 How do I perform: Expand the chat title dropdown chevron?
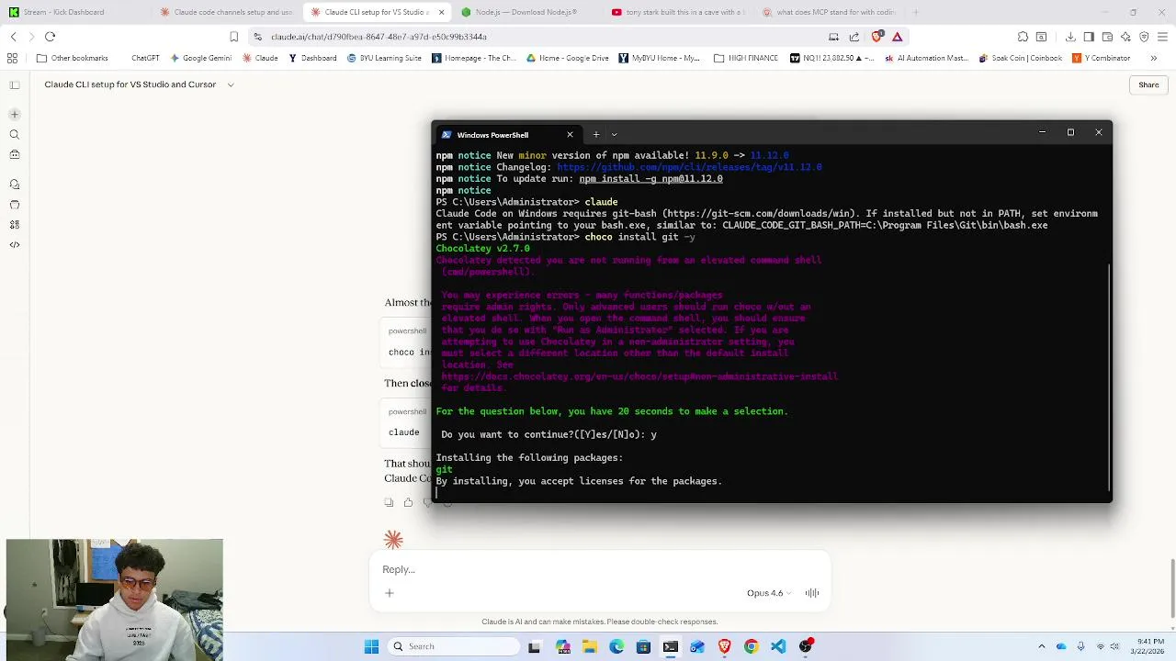[231, 84]
